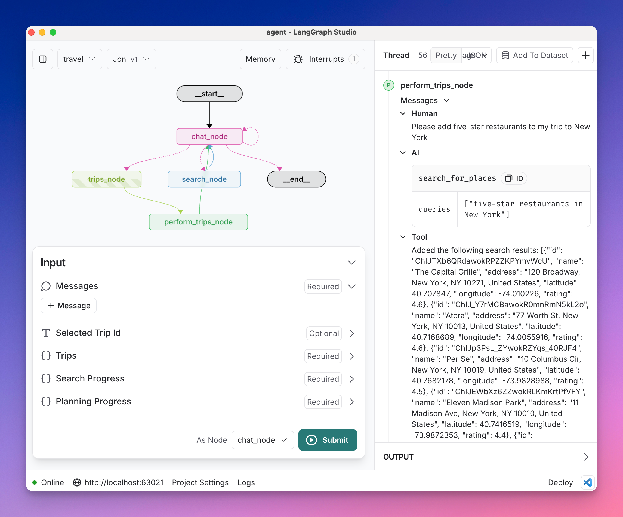Open the Logs tab
Image resolution: width=623 pixels, height=517 pixels.
point(246,482)
